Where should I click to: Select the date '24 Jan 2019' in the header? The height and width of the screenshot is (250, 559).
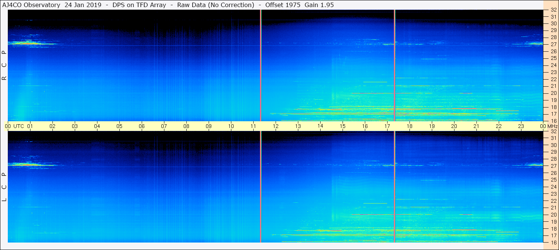[x=83, y=5]
